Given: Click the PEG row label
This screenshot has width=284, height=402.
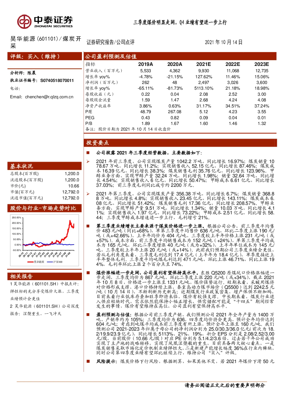Looking at the screenshot, I should tap(90, 118).
